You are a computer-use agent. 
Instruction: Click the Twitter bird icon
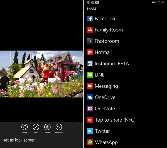coord(90,131)
